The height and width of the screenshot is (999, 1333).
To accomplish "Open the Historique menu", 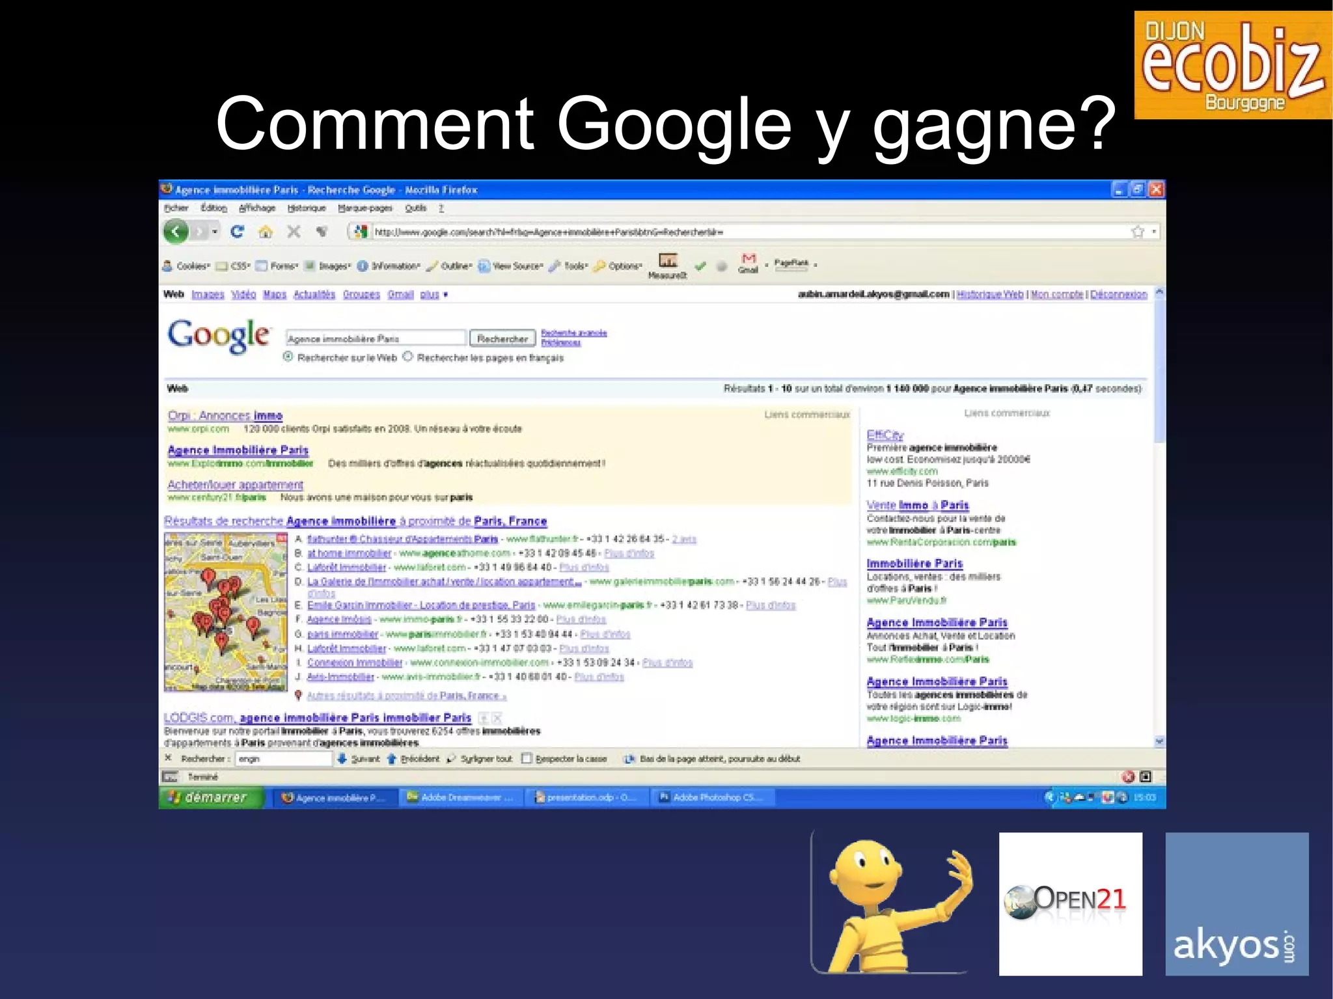I will point(307,208).
